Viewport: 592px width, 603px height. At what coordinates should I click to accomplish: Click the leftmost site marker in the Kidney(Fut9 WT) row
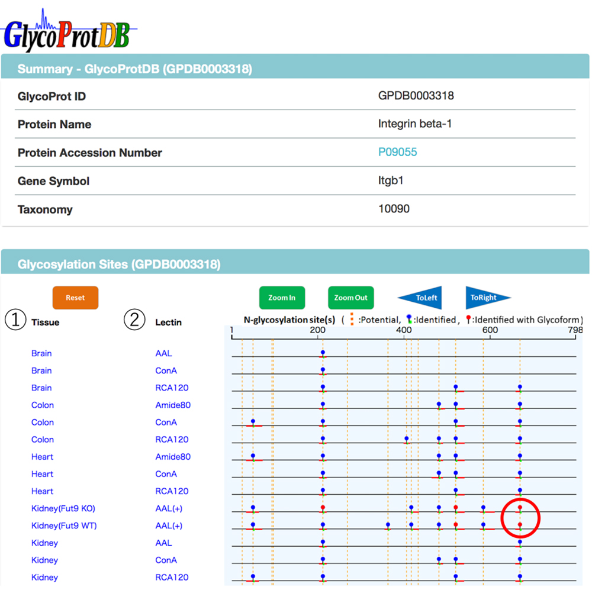pos(253,525)
